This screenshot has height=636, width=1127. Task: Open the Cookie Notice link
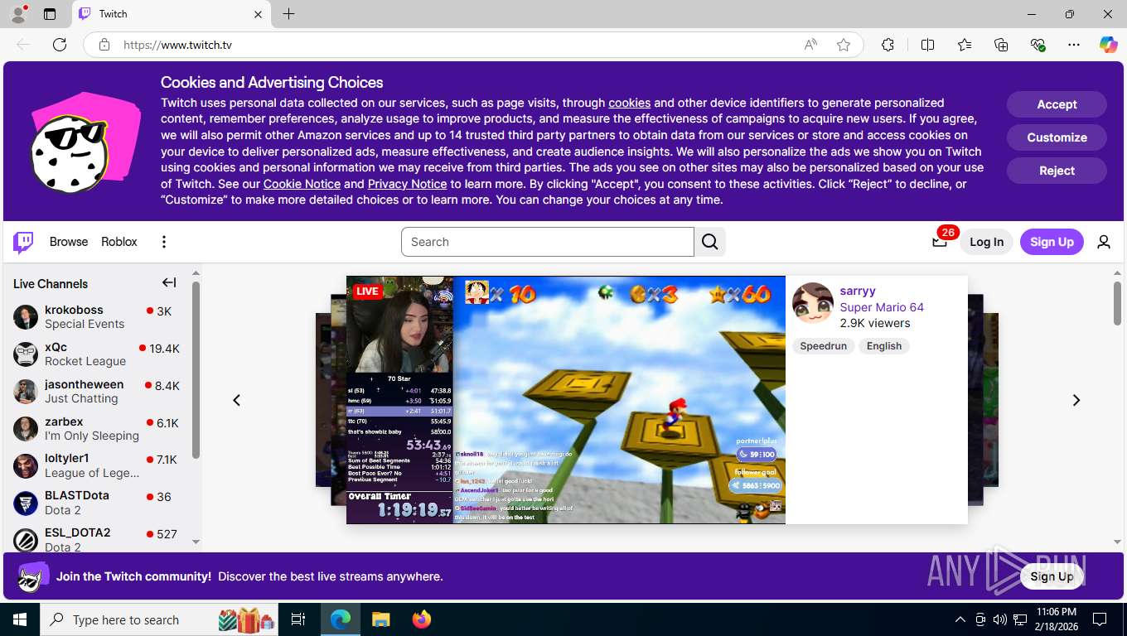coord(302,184)
